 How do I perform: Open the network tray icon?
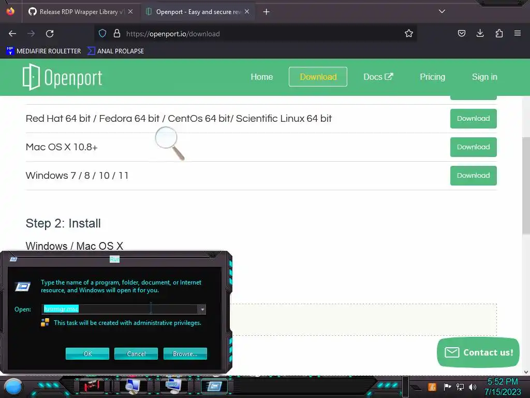[x=460, y=387]
